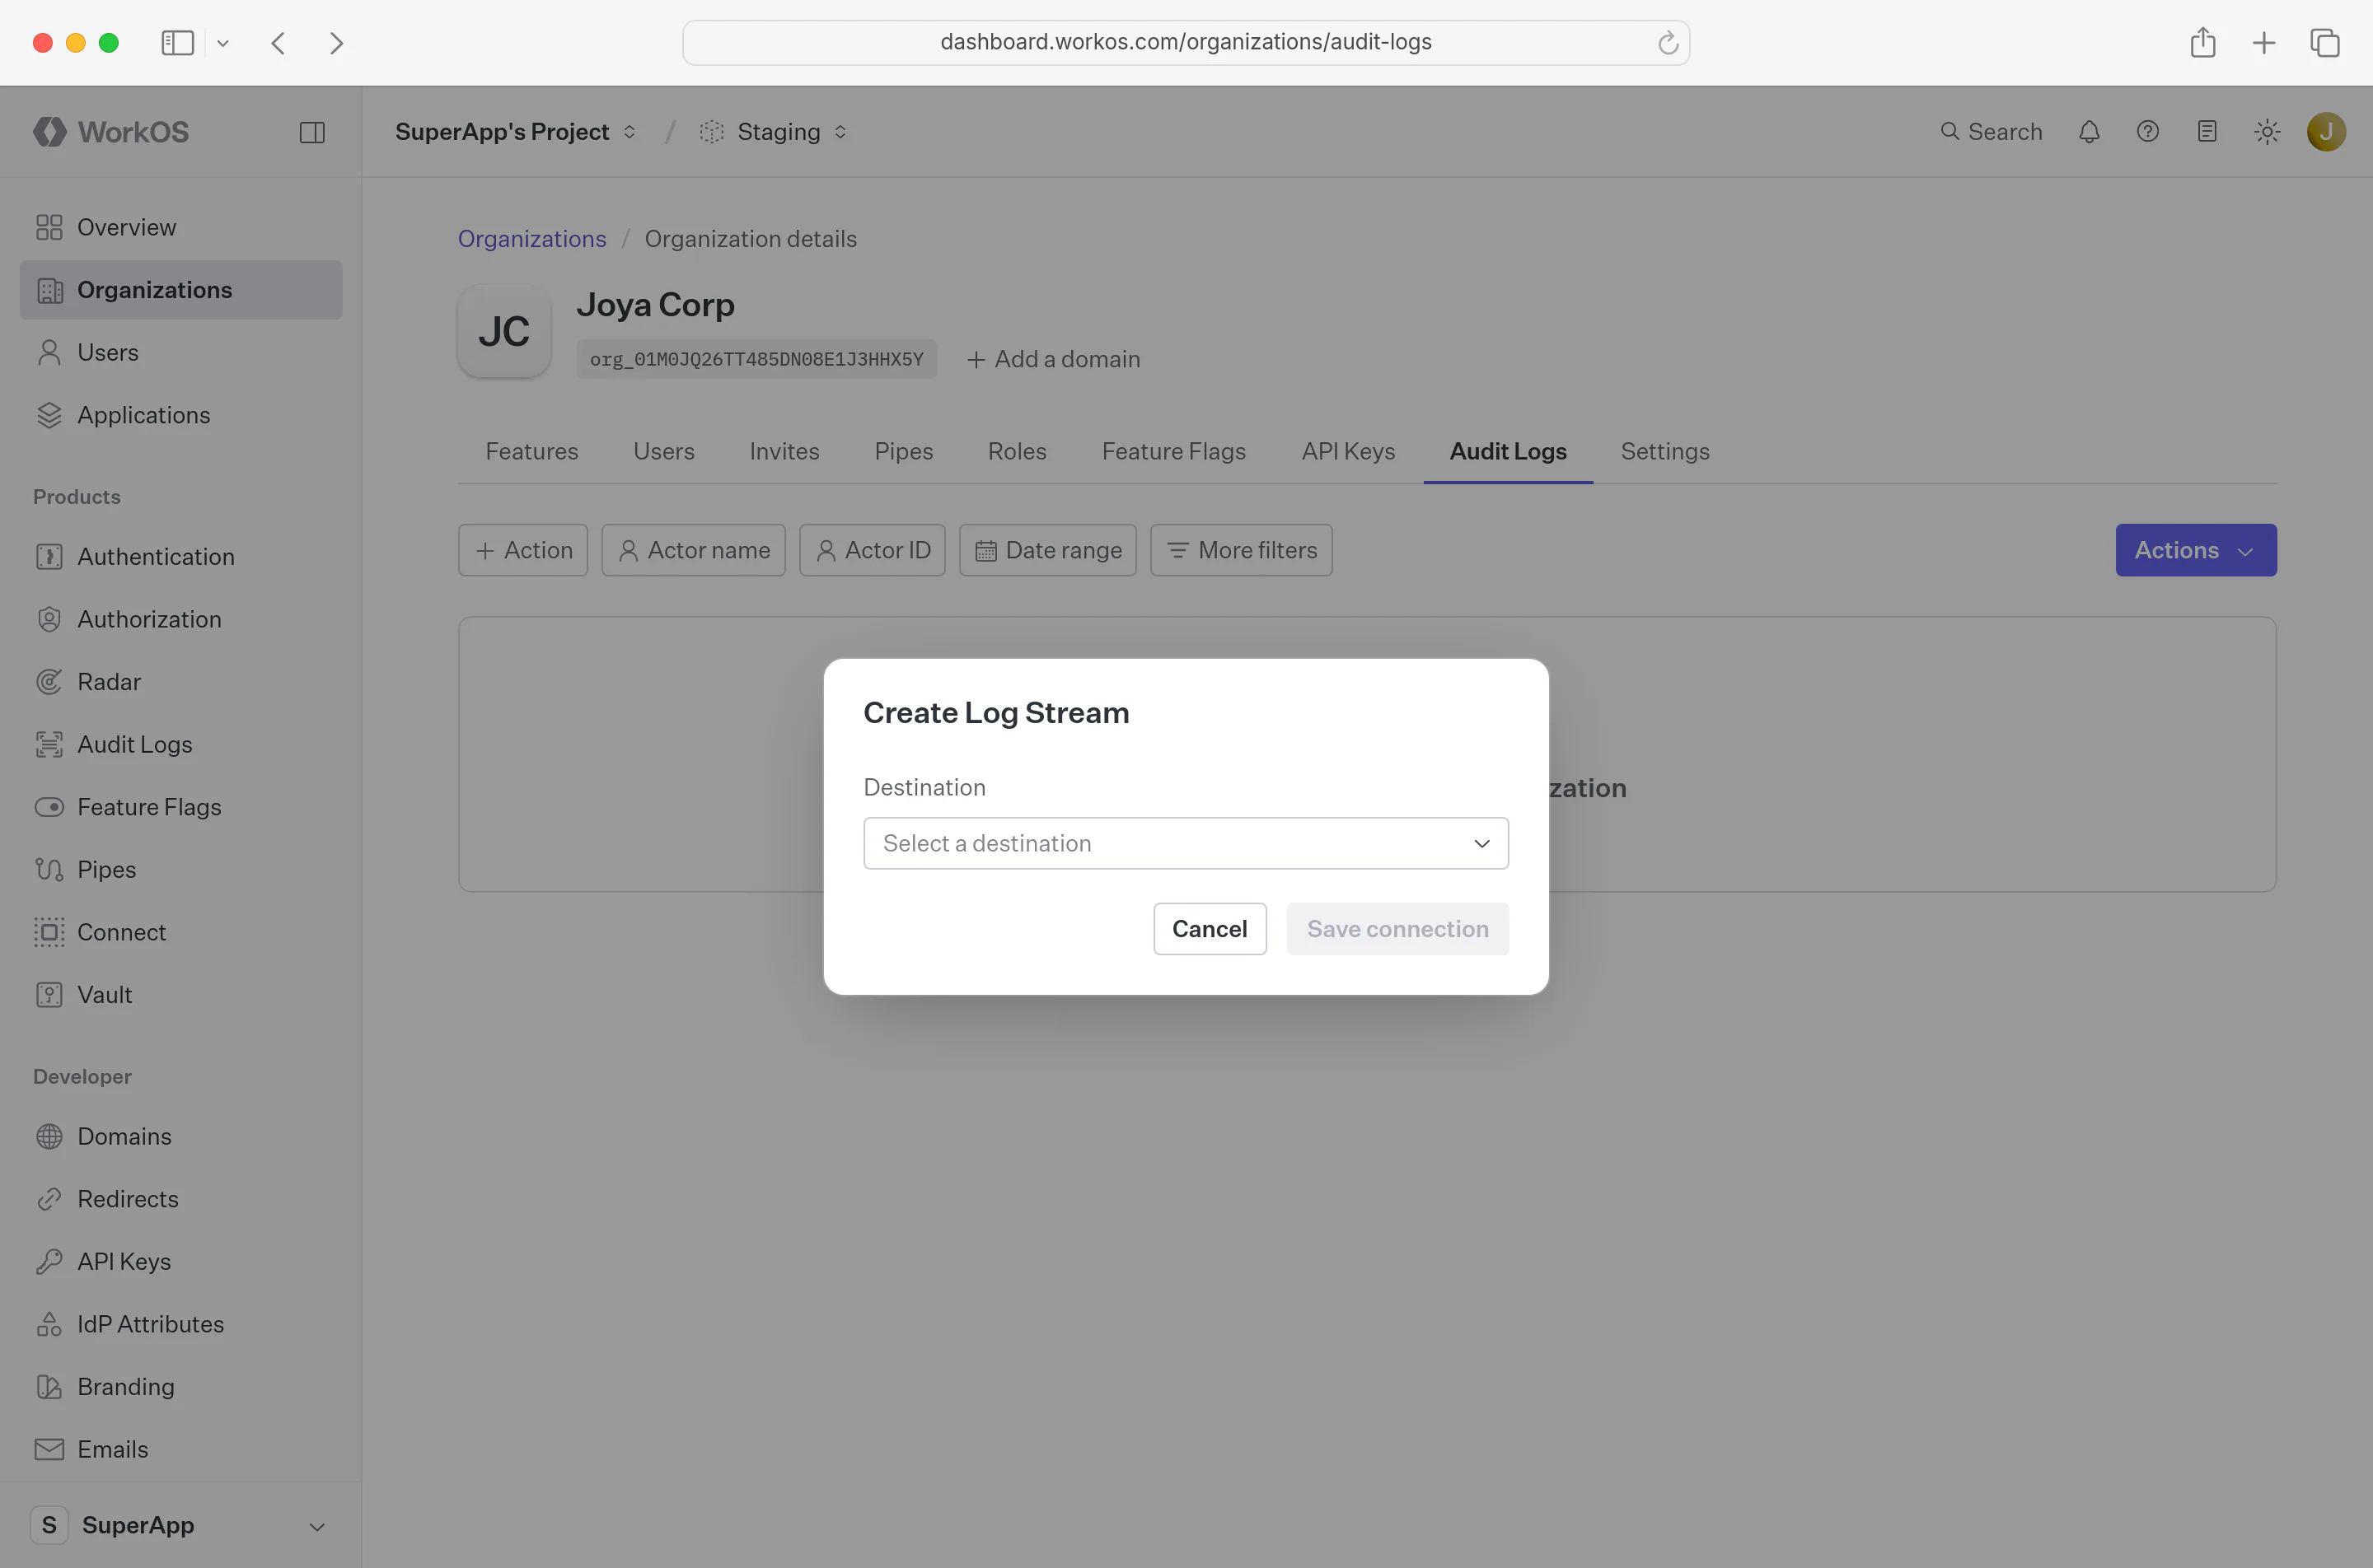Click Add a domain

point(1054,359)
